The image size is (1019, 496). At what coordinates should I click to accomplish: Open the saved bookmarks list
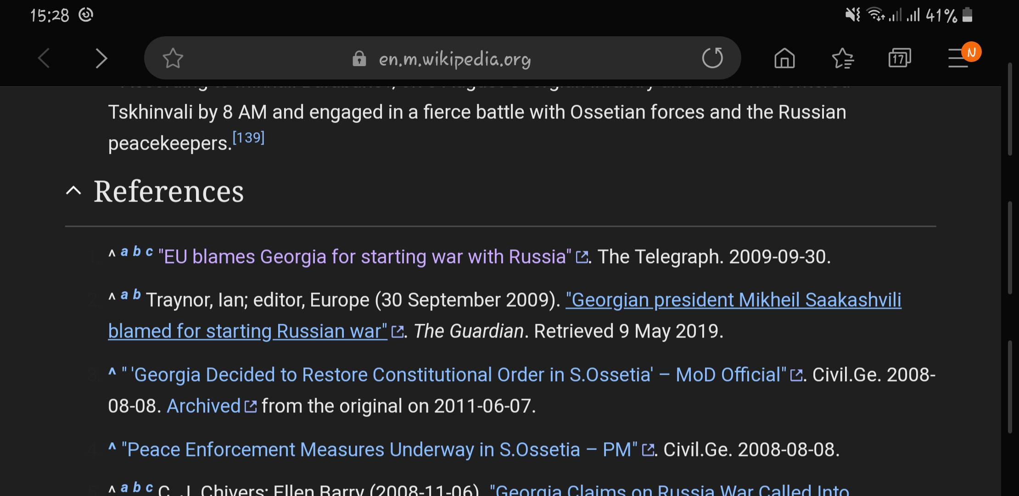click(842, 58)
